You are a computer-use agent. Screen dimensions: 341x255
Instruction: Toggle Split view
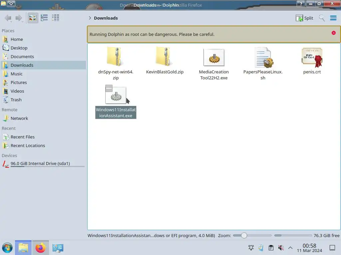304,18
